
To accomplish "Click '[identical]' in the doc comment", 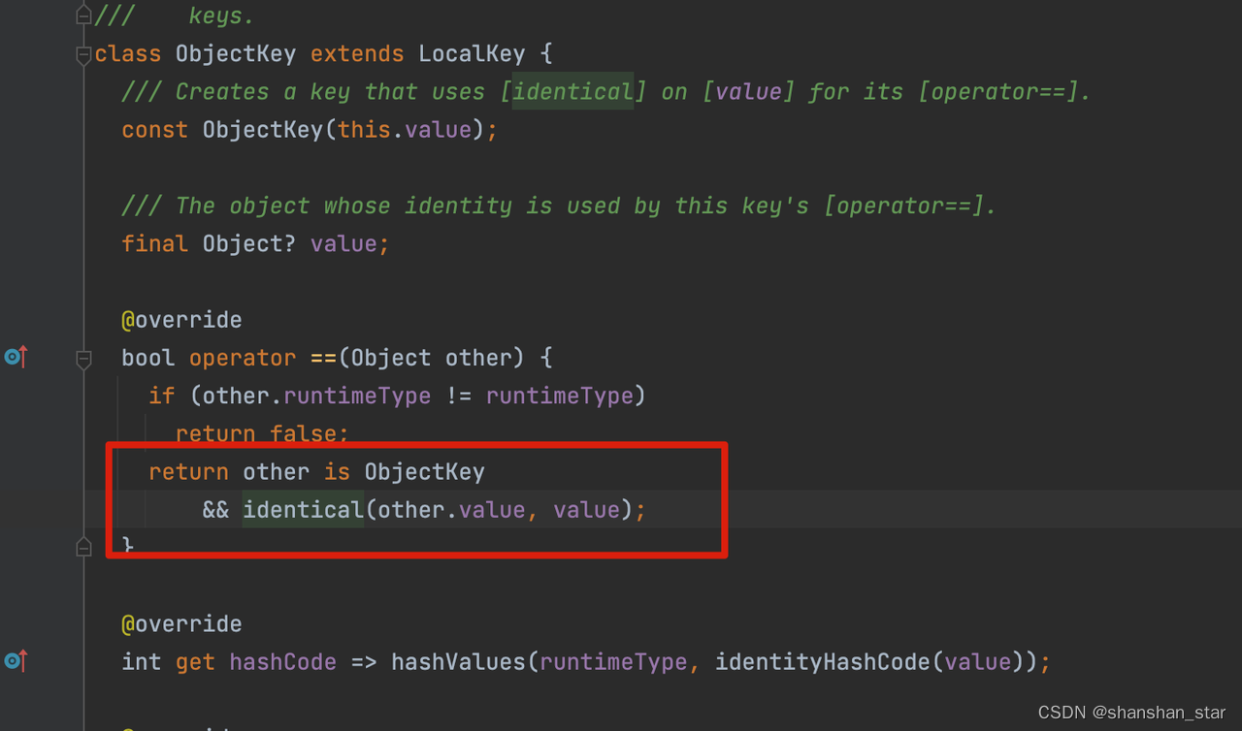I will point(572,91).
